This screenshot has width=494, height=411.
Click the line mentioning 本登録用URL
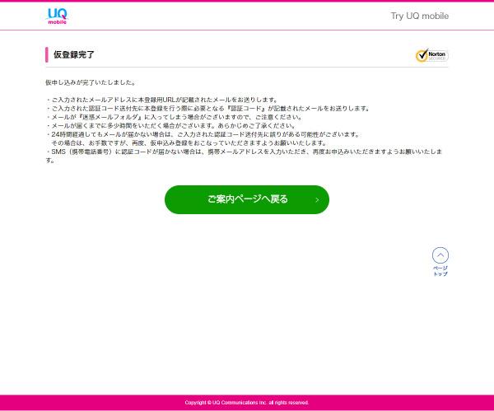click(162, 100)
